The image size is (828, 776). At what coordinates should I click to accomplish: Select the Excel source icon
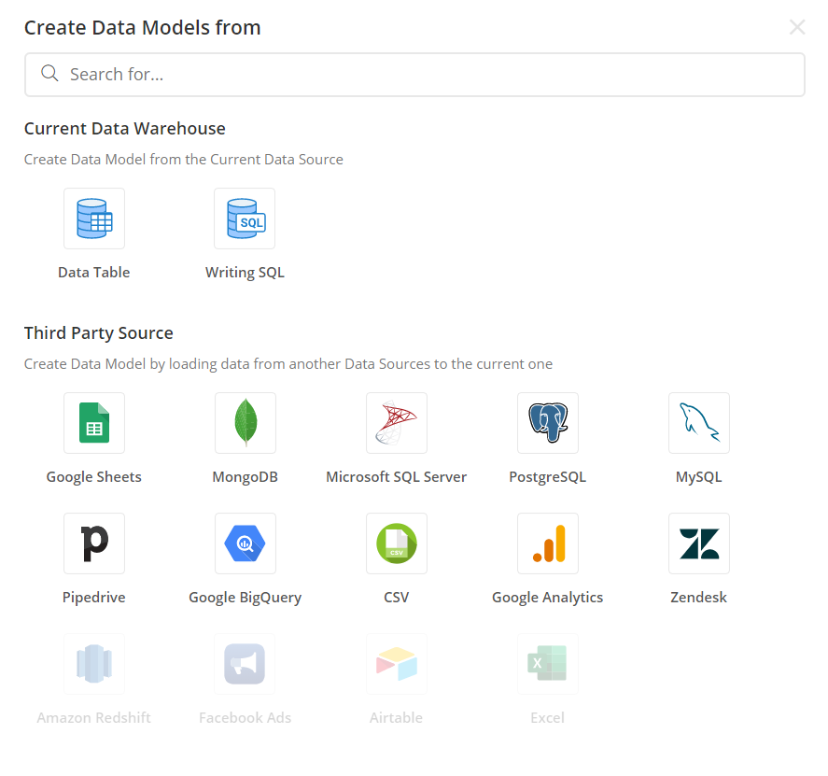click(x=548, y=664)
